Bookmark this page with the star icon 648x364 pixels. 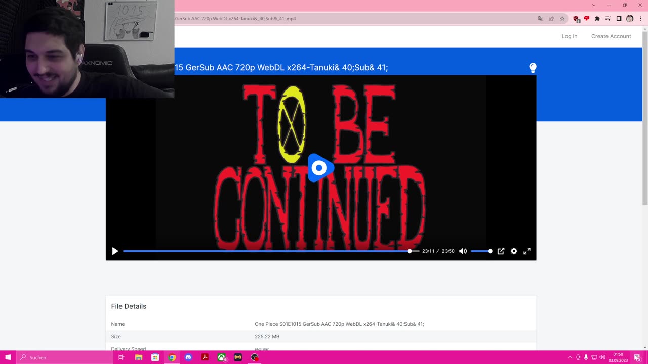(562, 19)
